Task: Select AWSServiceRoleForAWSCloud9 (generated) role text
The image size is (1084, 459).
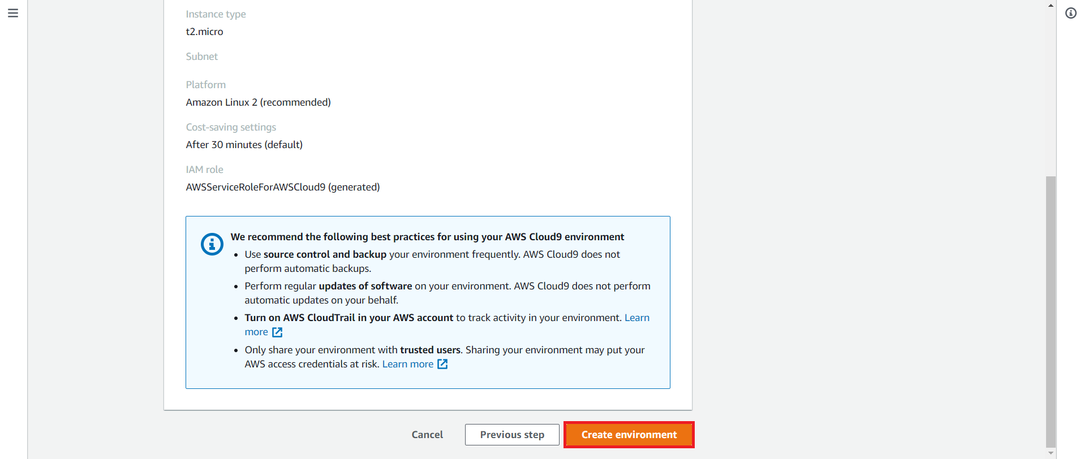Action: coord(282,187)
